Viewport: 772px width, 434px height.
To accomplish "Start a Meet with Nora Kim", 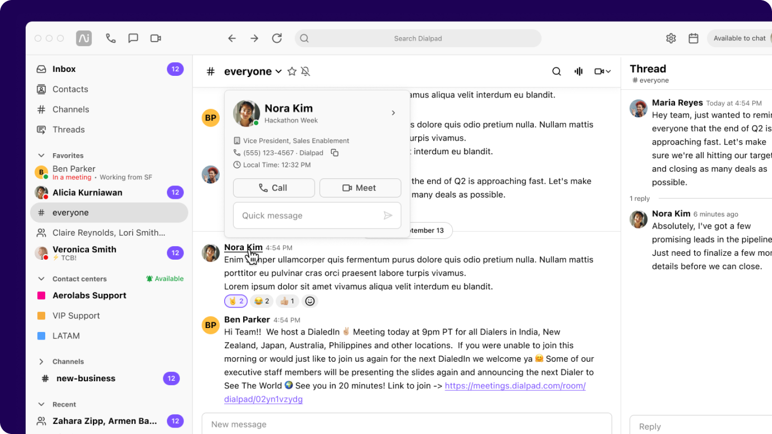I will pos(360,188).
